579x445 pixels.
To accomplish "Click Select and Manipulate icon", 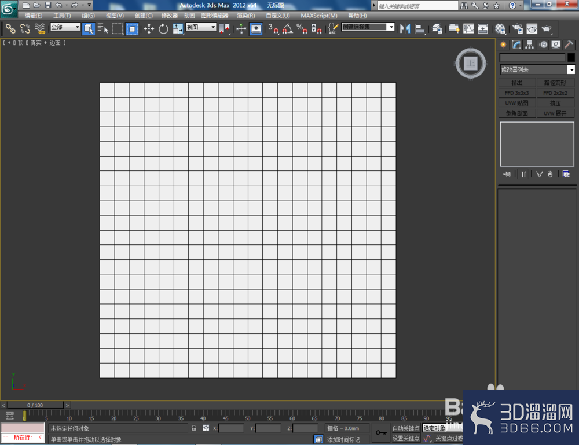I will coord(241,28).
